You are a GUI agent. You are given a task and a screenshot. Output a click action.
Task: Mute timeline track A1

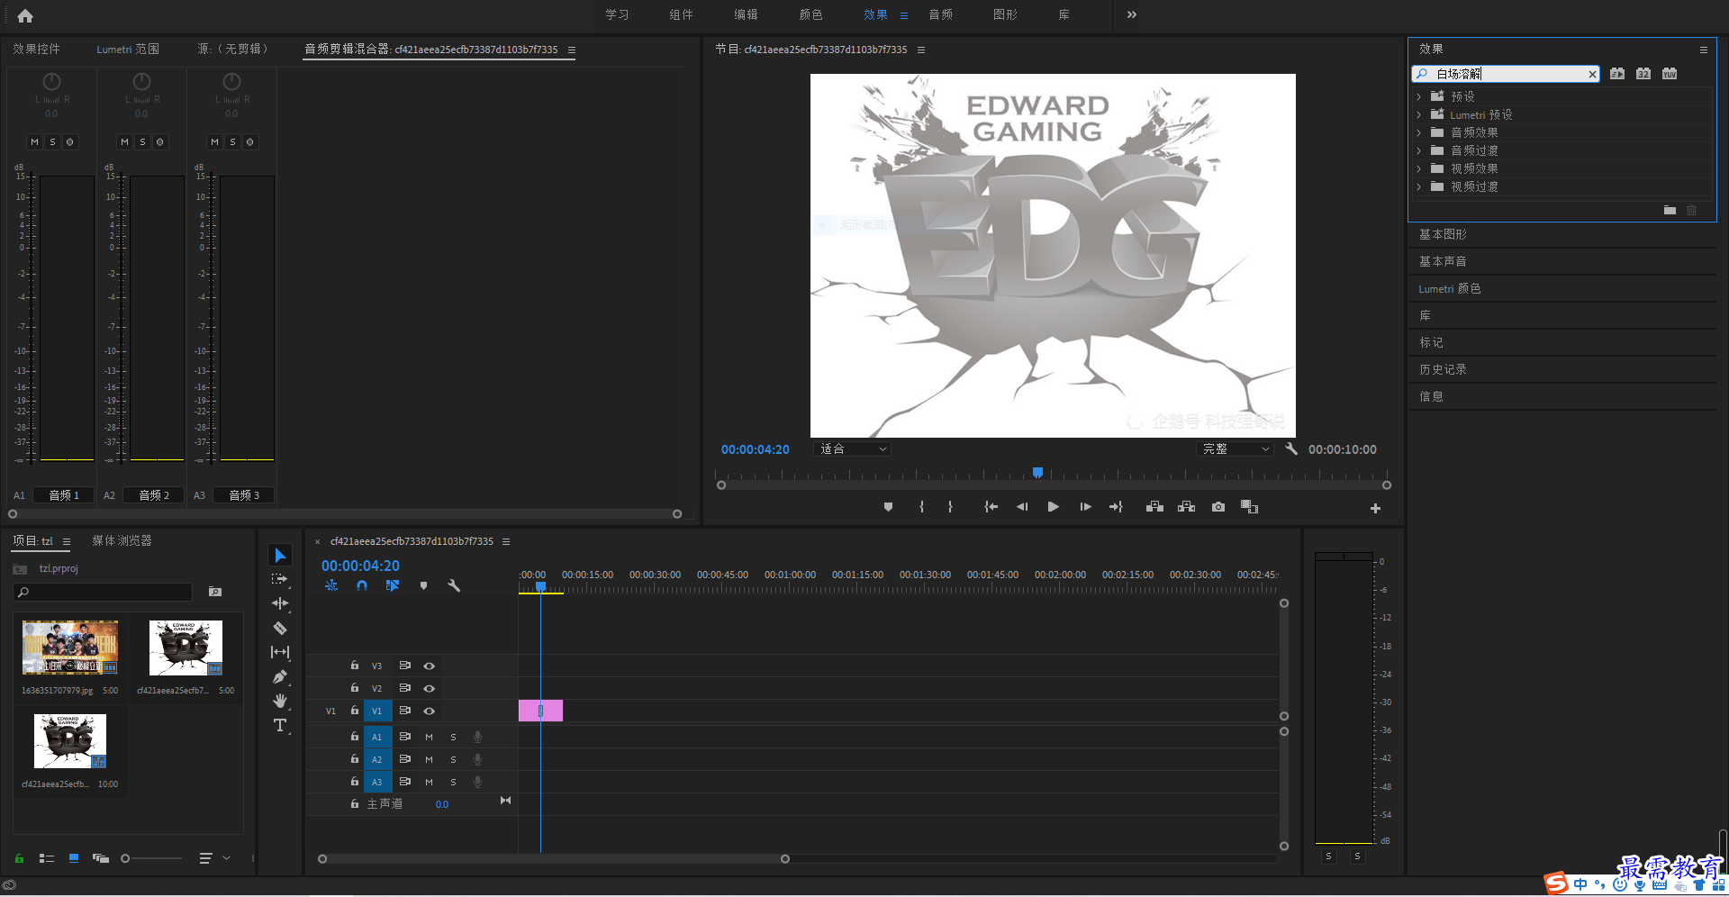pos(429,737)
